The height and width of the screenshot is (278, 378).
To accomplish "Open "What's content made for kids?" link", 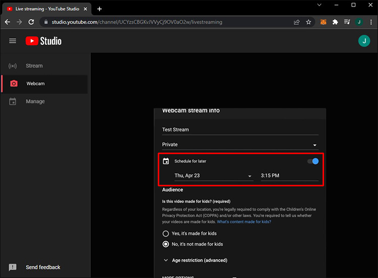I will [x=244, y=222].
